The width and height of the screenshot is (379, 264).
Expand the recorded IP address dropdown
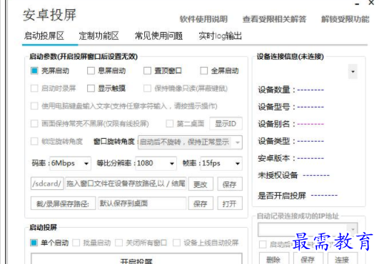[x=353, y=229]
